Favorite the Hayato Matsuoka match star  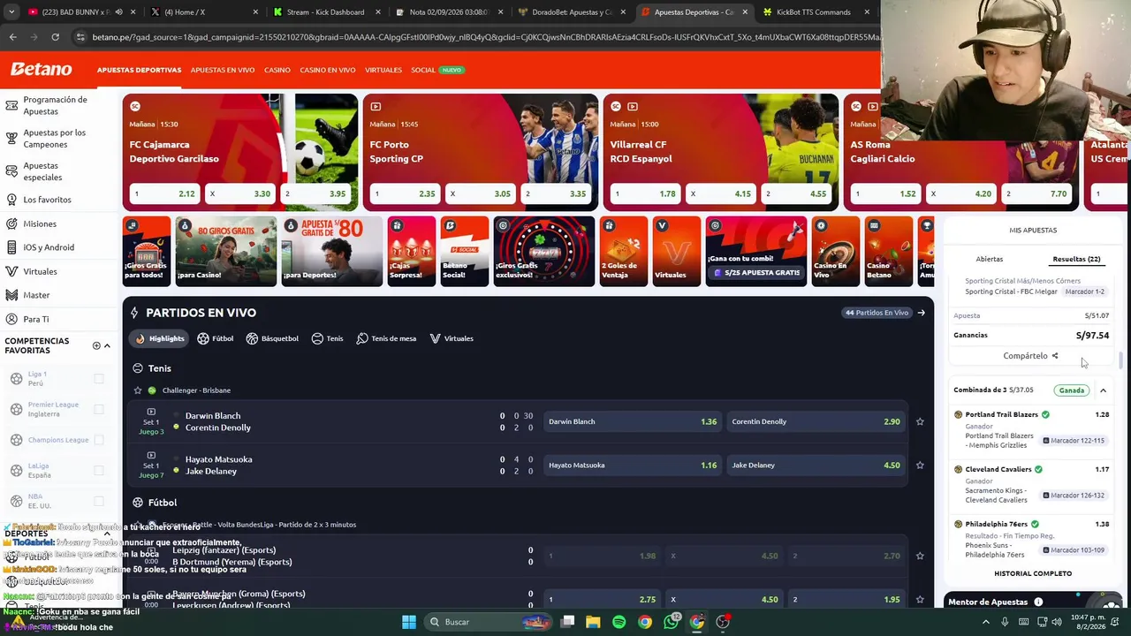920,465
